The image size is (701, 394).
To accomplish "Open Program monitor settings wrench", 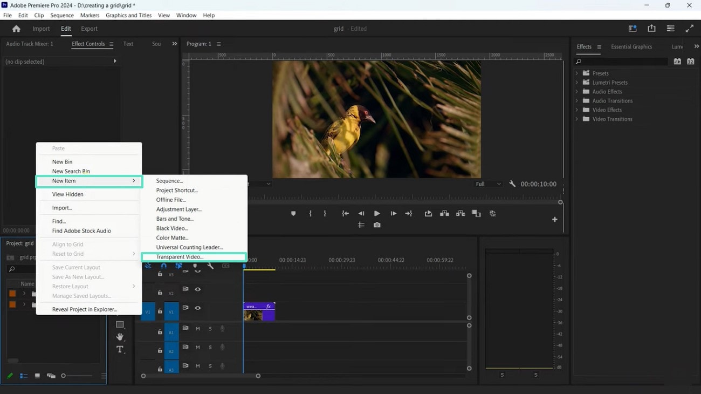I will click(x=512, y=184).
